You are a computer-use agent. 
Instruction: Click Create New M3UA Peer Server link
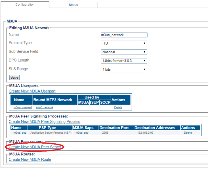click(35, 147)
